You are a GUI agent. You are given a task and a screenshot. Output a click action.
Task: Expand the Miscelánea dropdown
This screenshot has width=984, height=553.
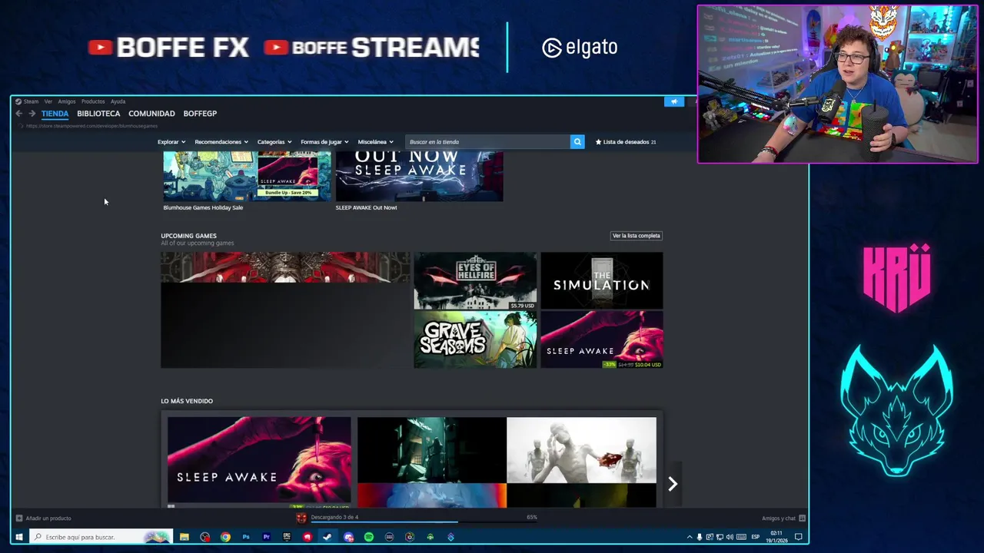click(375, 142)
